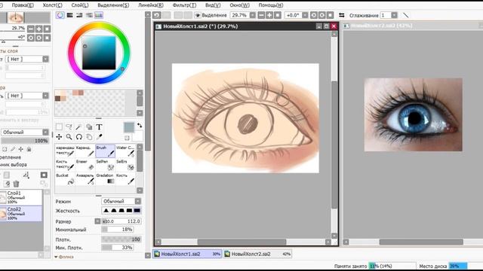Choose the Bucket fill tool preset

(x=65, y=179)
